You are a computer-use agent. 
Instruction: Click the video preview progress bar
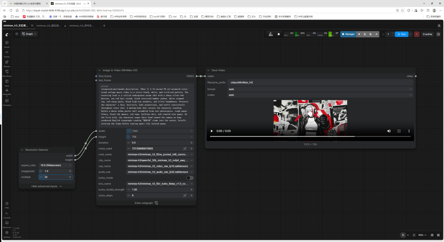click(x=310, y=136)
